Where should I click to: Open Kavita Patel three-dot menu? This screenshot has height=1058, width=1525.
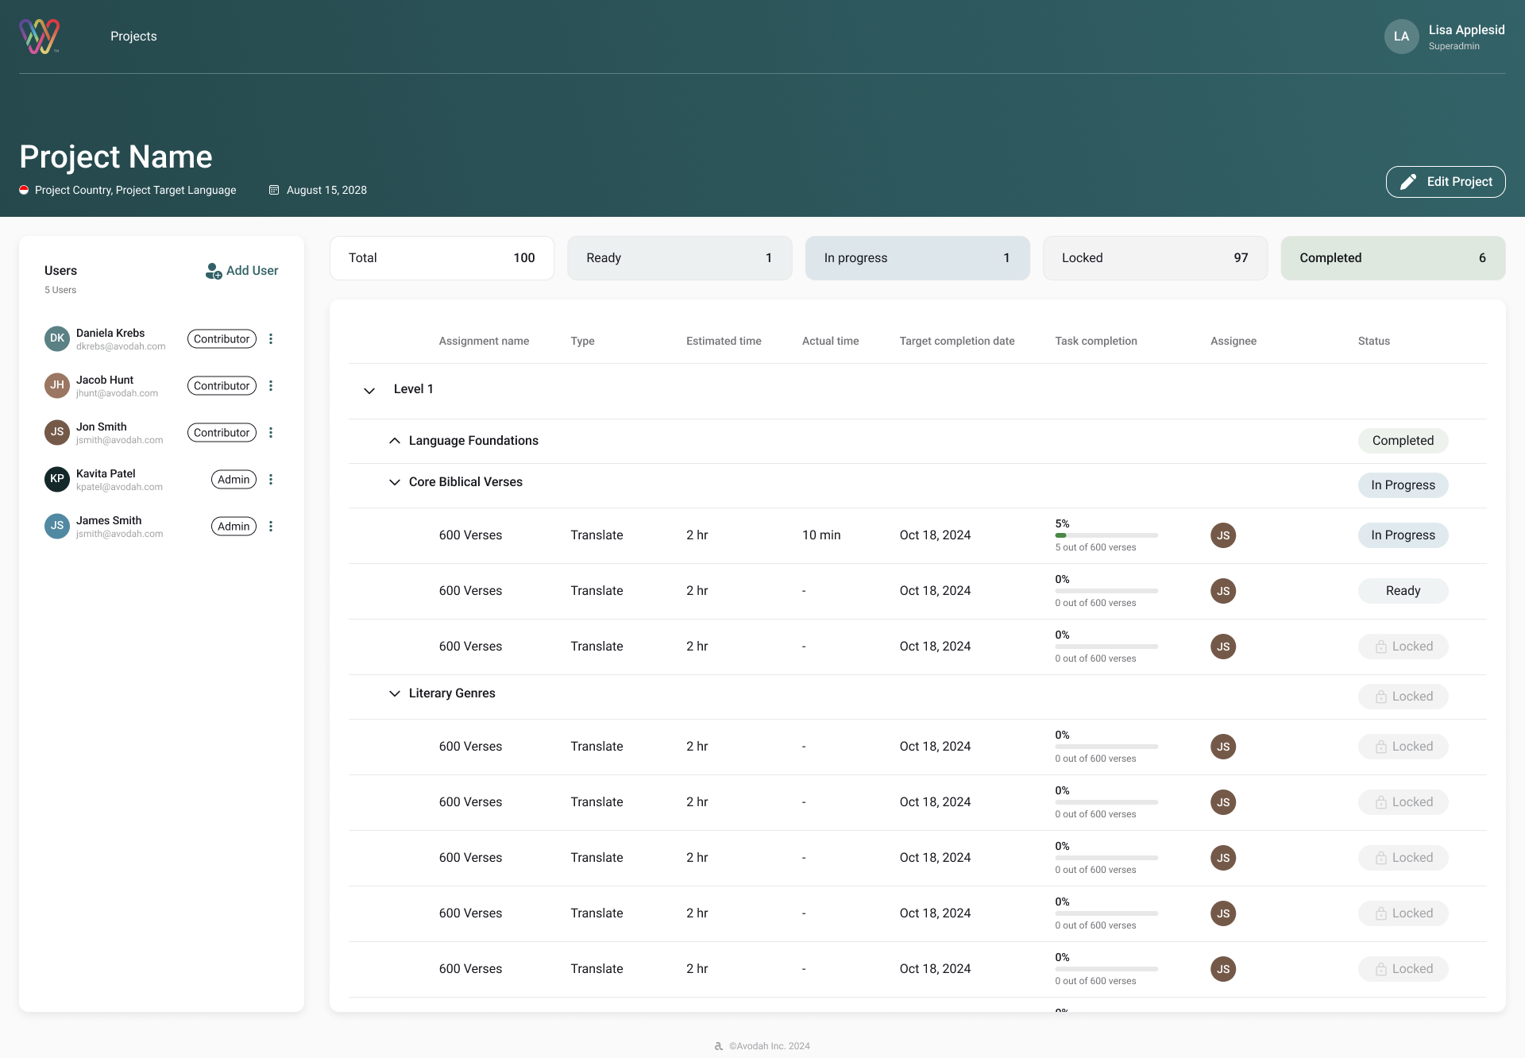271,480
